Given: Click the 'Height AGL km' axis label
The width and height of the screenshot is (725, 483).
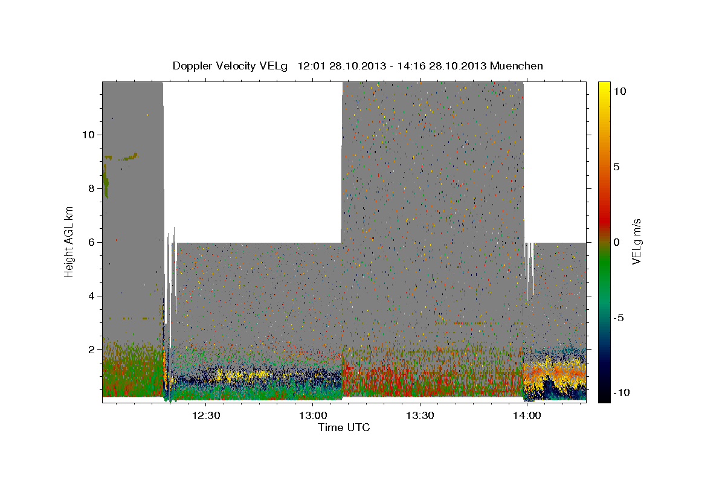Looking at the screenshot, I should pyautogui.click(x=69, y=242).
